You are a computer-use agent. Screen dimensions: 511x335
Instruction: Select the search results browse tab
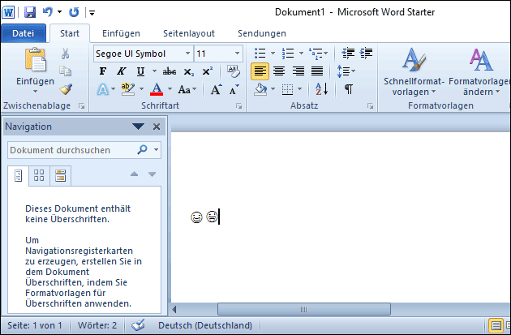(x=60, y=175)
